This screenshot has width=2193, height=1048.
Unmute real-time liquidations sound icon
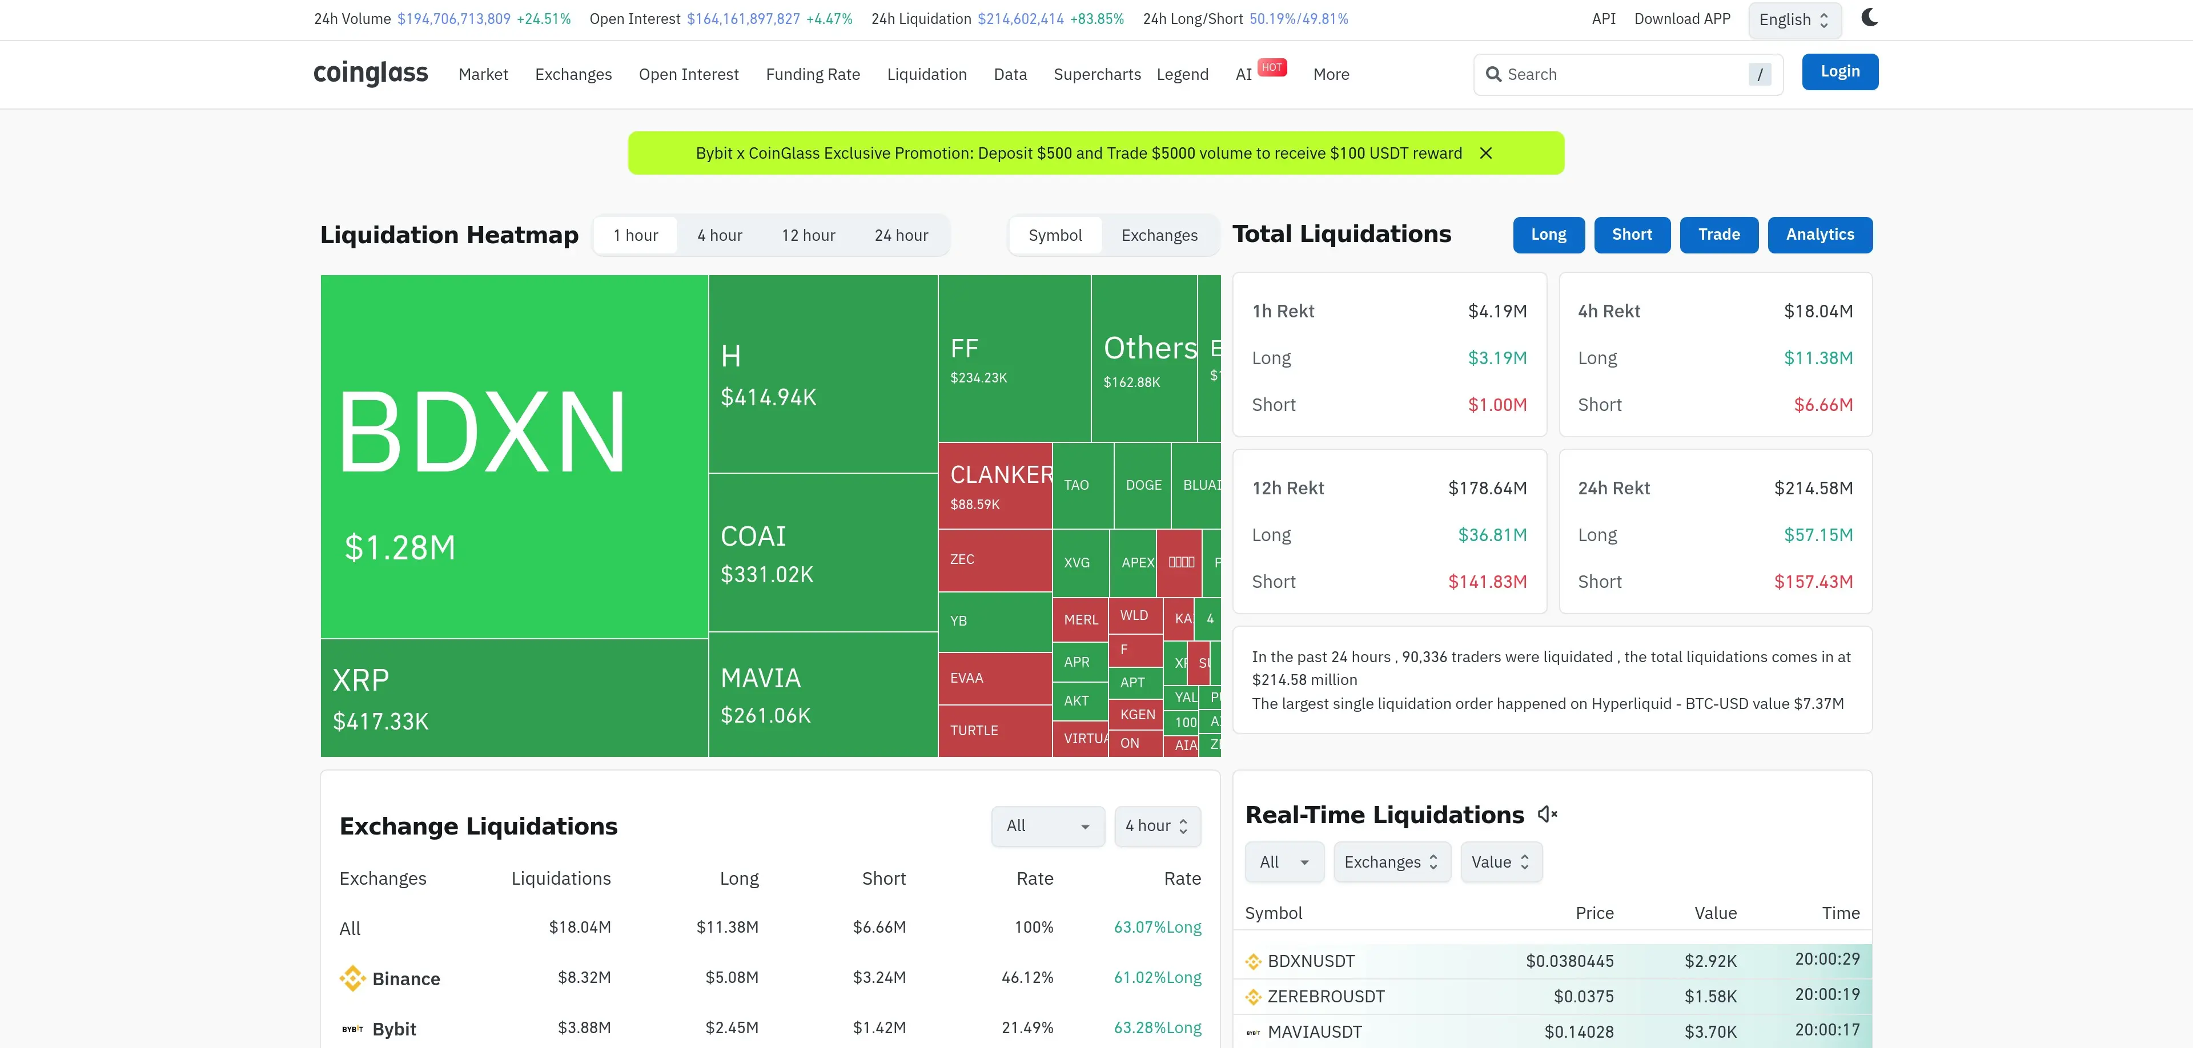tap(1547, 815)
